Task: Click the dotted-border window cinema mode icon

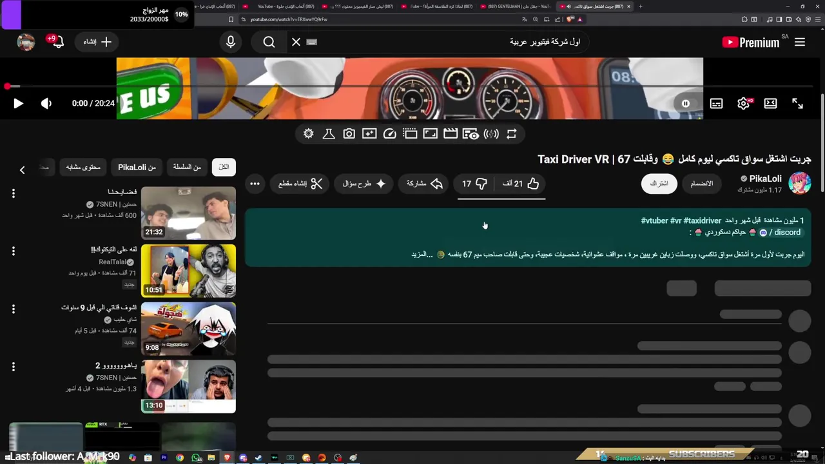Action: pos(410,133)
